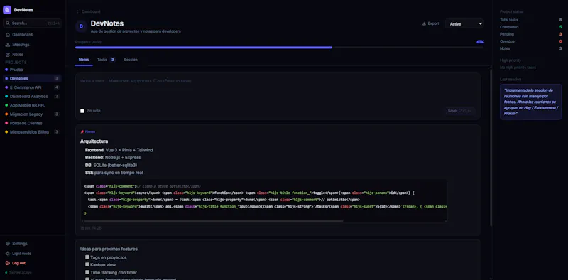Check the Kanban view item
The width and height of the screenshot is (568, 280).
click(87, 265)
